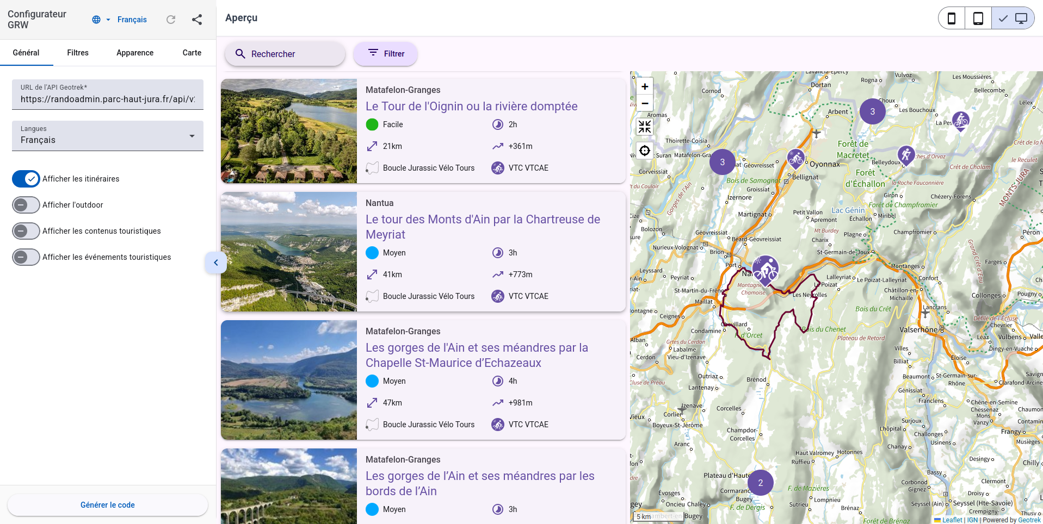The height and width of the screenshot is (524, 1043).
Task: Click the locate-me target map icon
Action: (x=645, y=151)
